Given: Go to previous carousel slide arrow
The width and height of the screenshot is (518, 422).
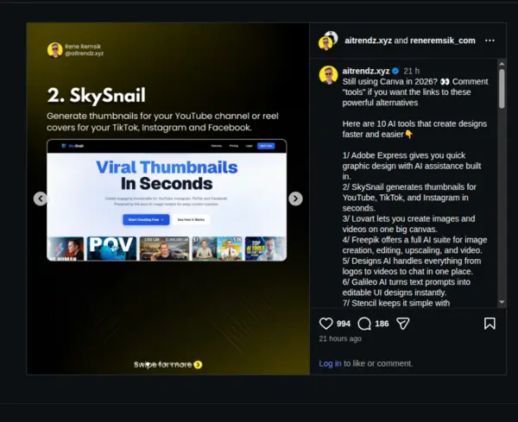Looking at the screenshot, I should click(x=41, y=198).
